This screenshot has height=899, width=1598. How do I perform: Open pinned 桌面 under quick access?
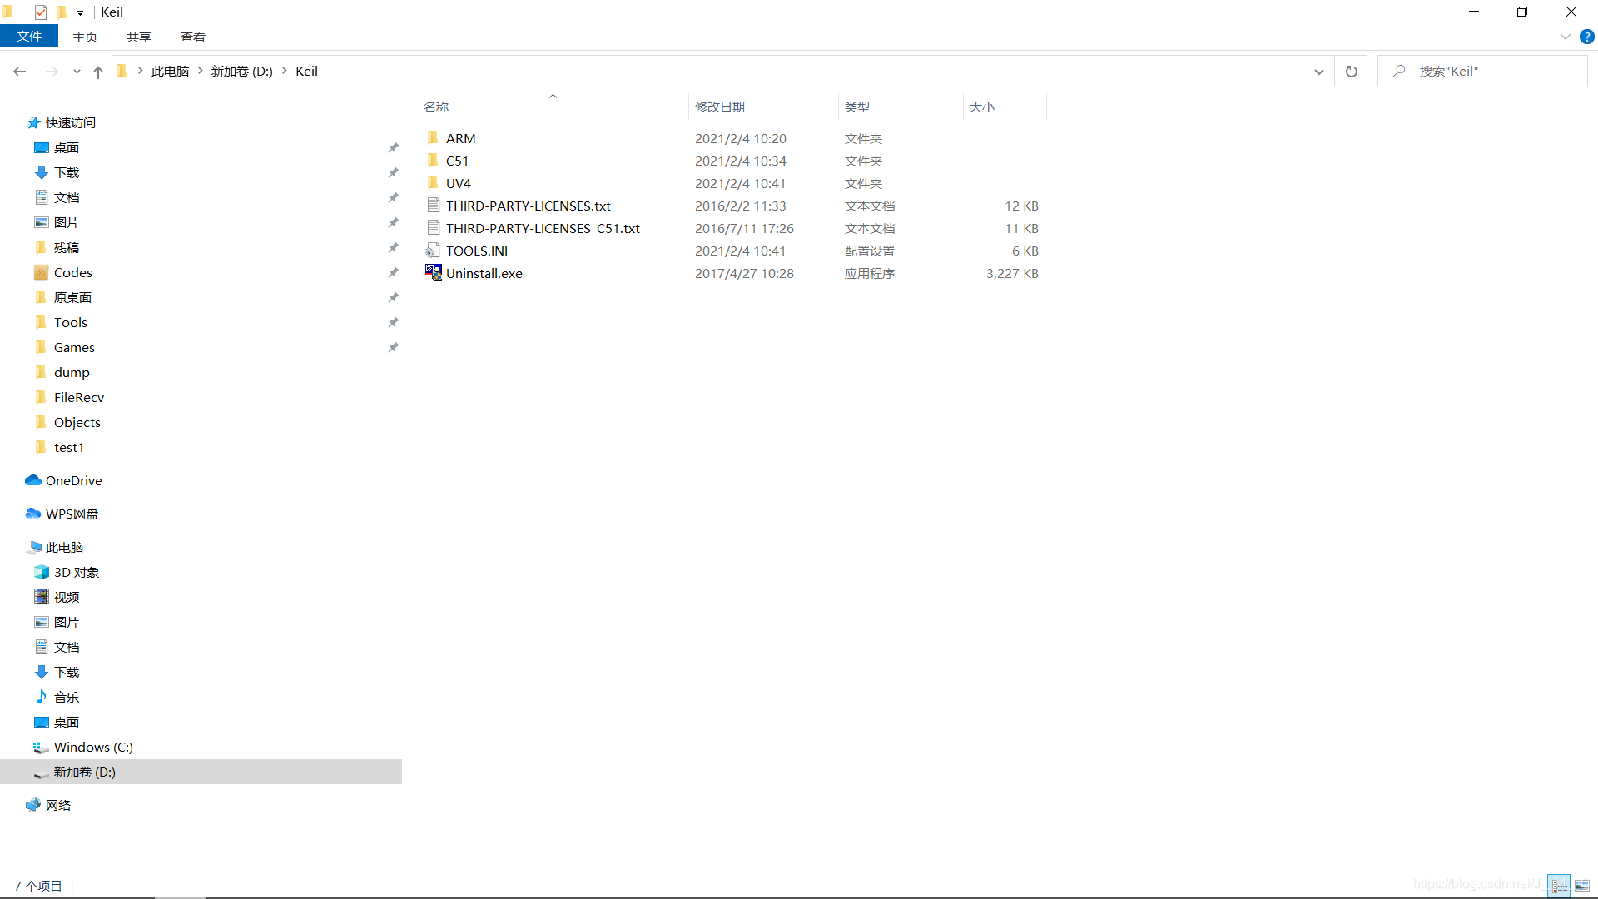[x=67, y=147]
